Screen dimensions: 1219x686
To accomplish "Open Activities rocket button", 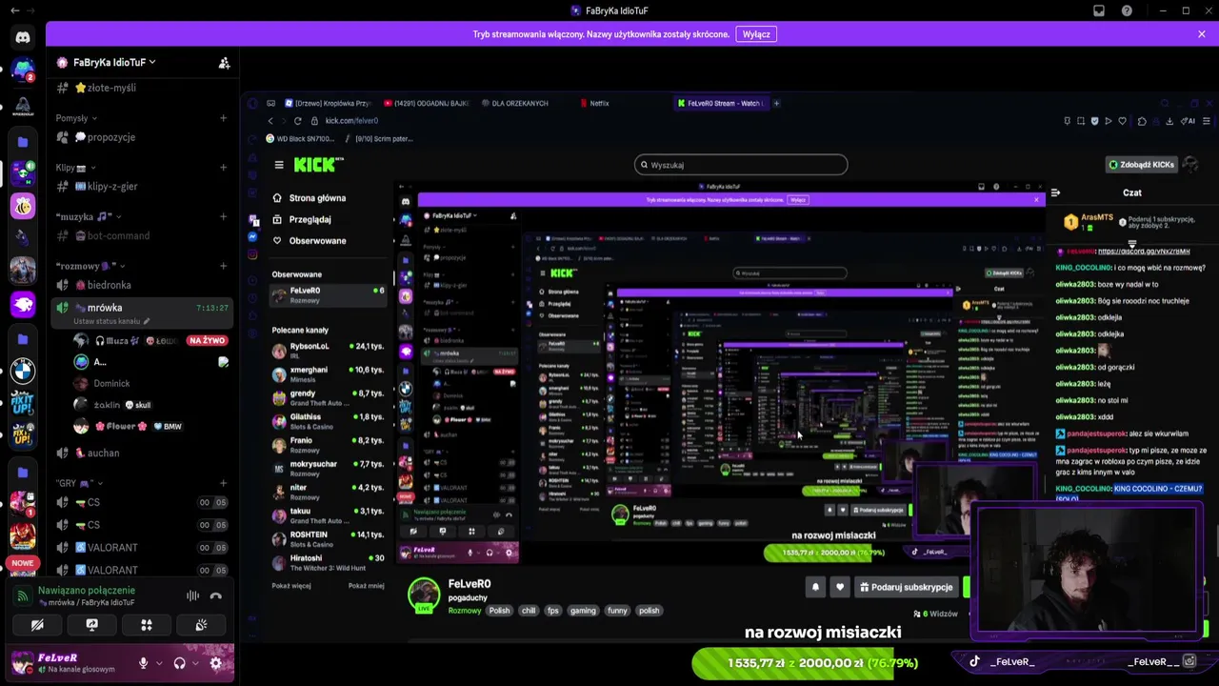I will 147,625.
